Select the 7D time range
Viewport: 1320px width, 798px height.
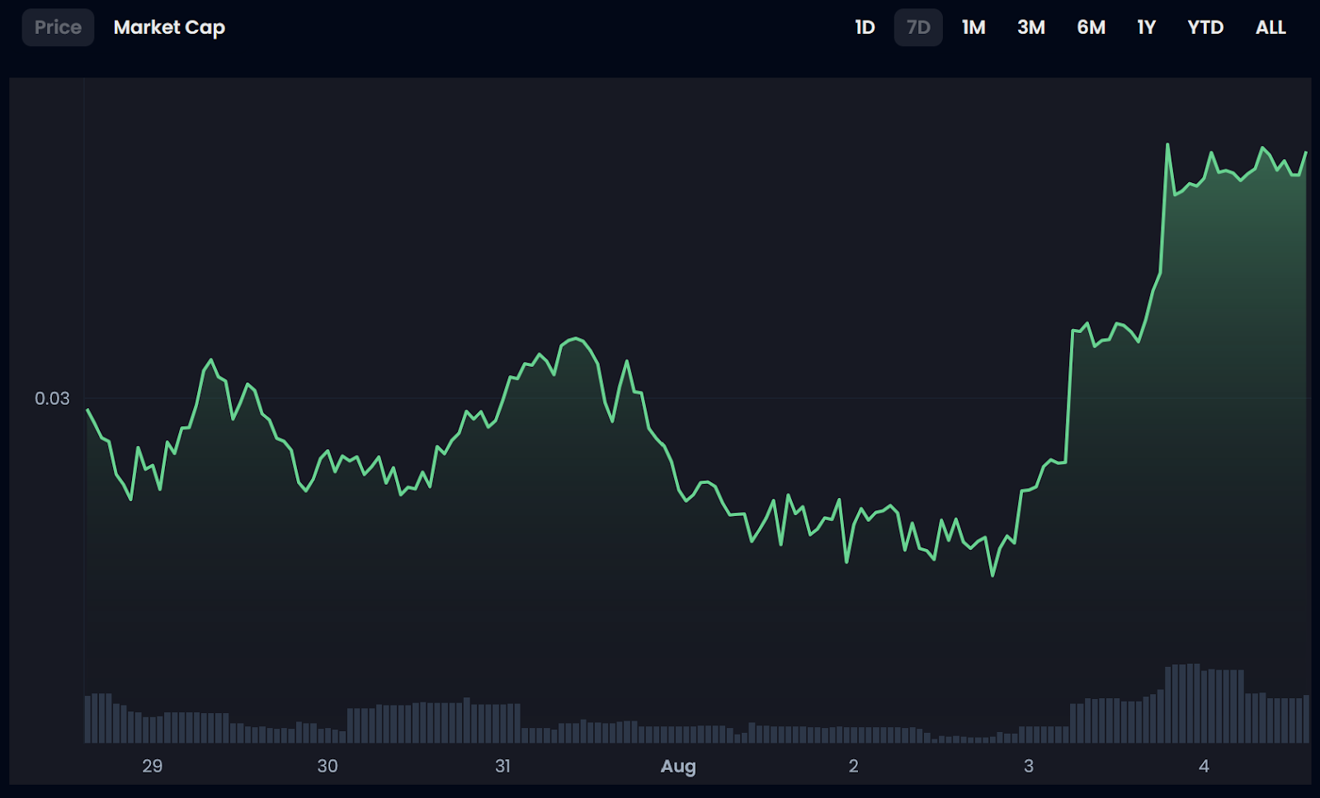(918, 27)
